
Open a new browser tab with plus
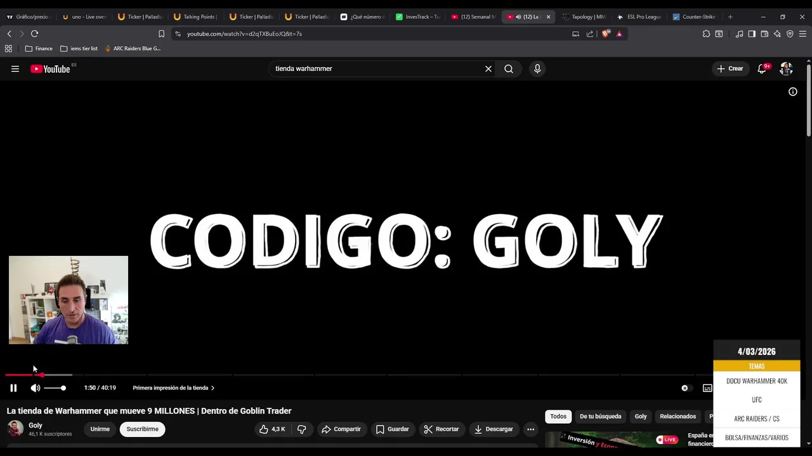pyautogui.click(x=730, y=17)
